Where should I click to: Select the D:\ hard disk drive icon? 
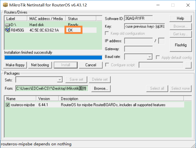pos(8,25)
